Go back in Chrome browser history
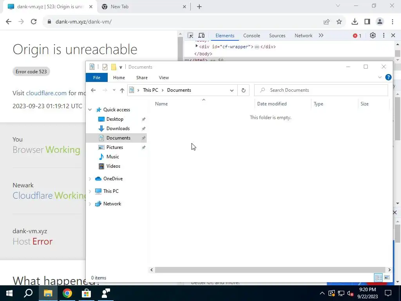The image size is (401, 301). pos(9,22)
